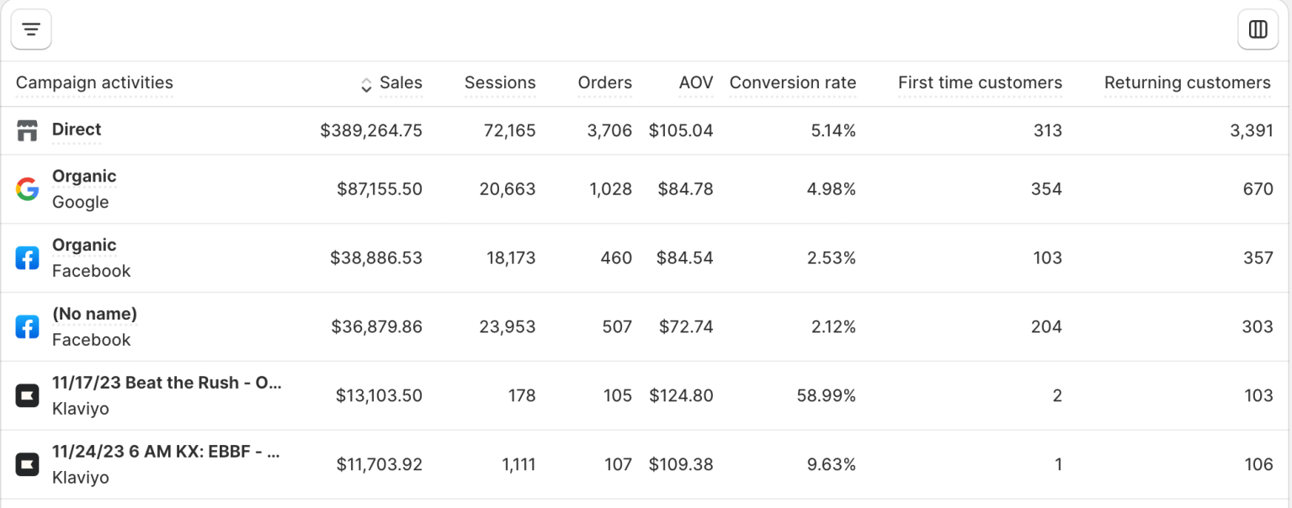Image resolution: width=1292 pixels, height=508 pixels.
Task: Click the Orders column header
Action: tap(604, 83)
